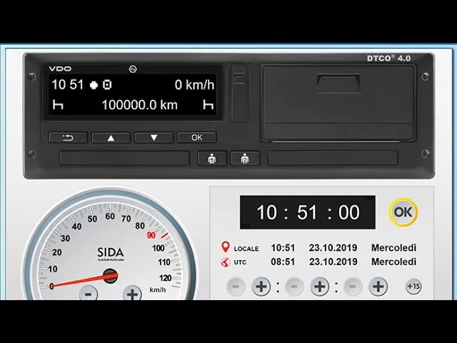Click the 10 : 51 : 00 clock display
This screenshot has height=343, width=457.
pyautogui.click(x=308, y=212)
